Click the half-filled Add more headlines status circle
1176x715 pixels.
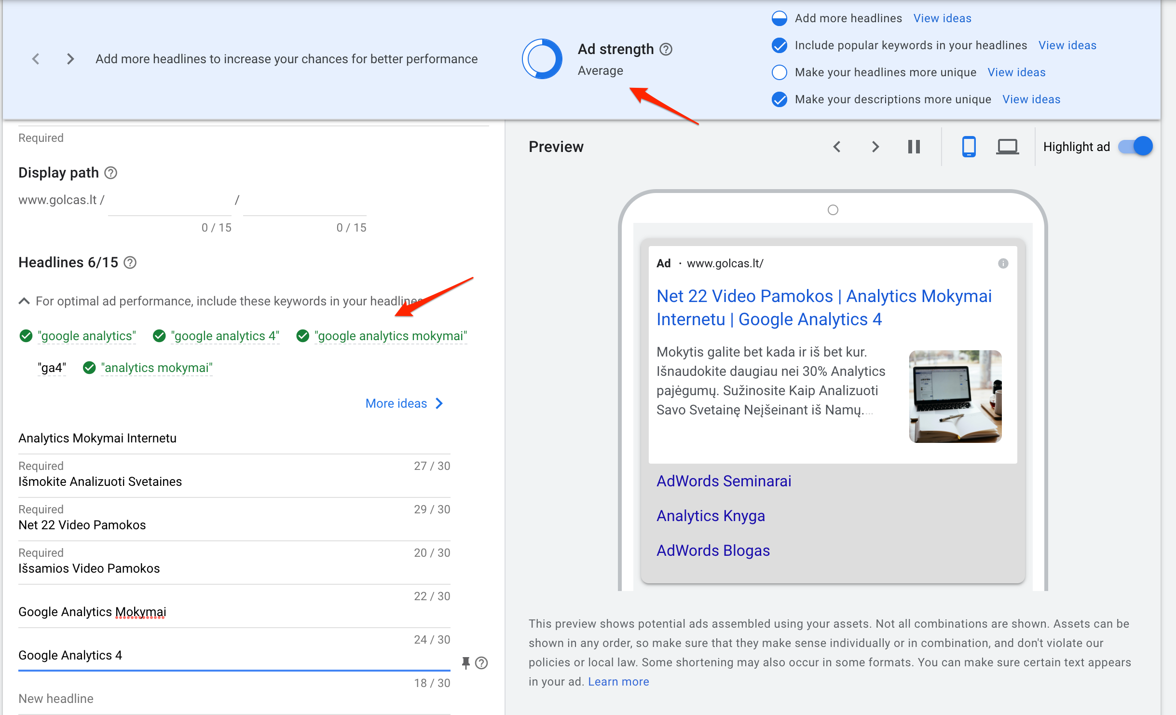point(779,18)
